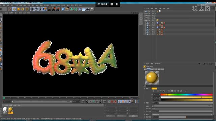
Task: Click the yellow material tag in Object Manager
Action: 157,20
